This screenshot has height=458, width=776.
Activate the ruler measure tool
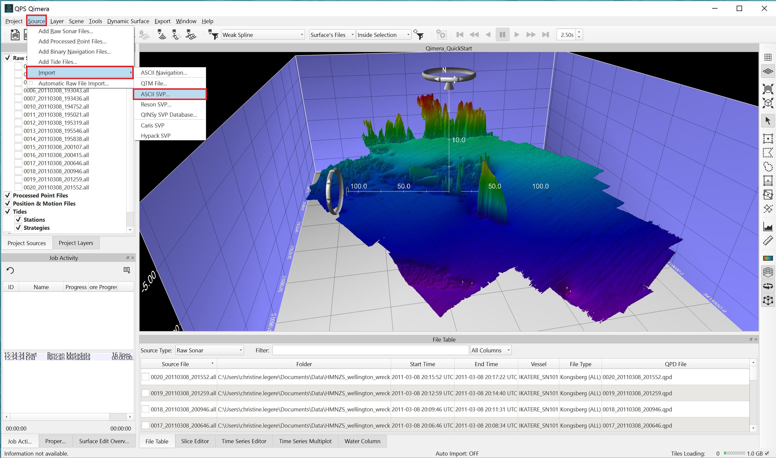click(768, 241)
